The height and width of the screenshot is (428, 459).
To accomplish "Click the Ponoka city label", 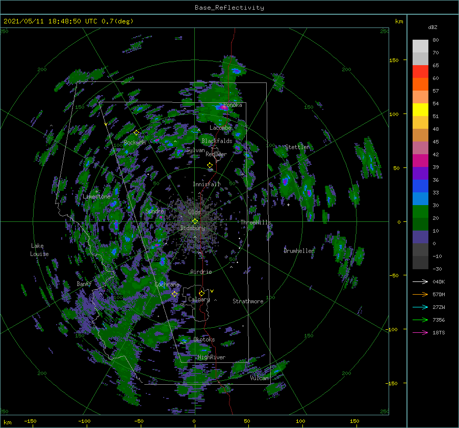I will pos(233,105).
